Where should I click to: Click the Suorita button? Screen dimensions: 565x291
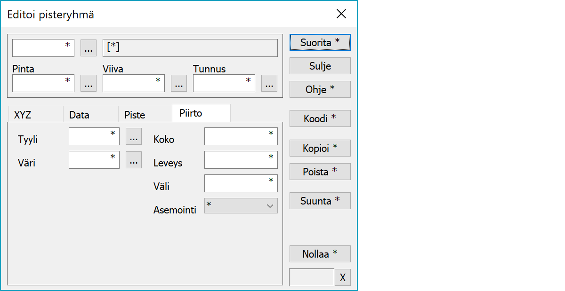(x=320, y=42)
